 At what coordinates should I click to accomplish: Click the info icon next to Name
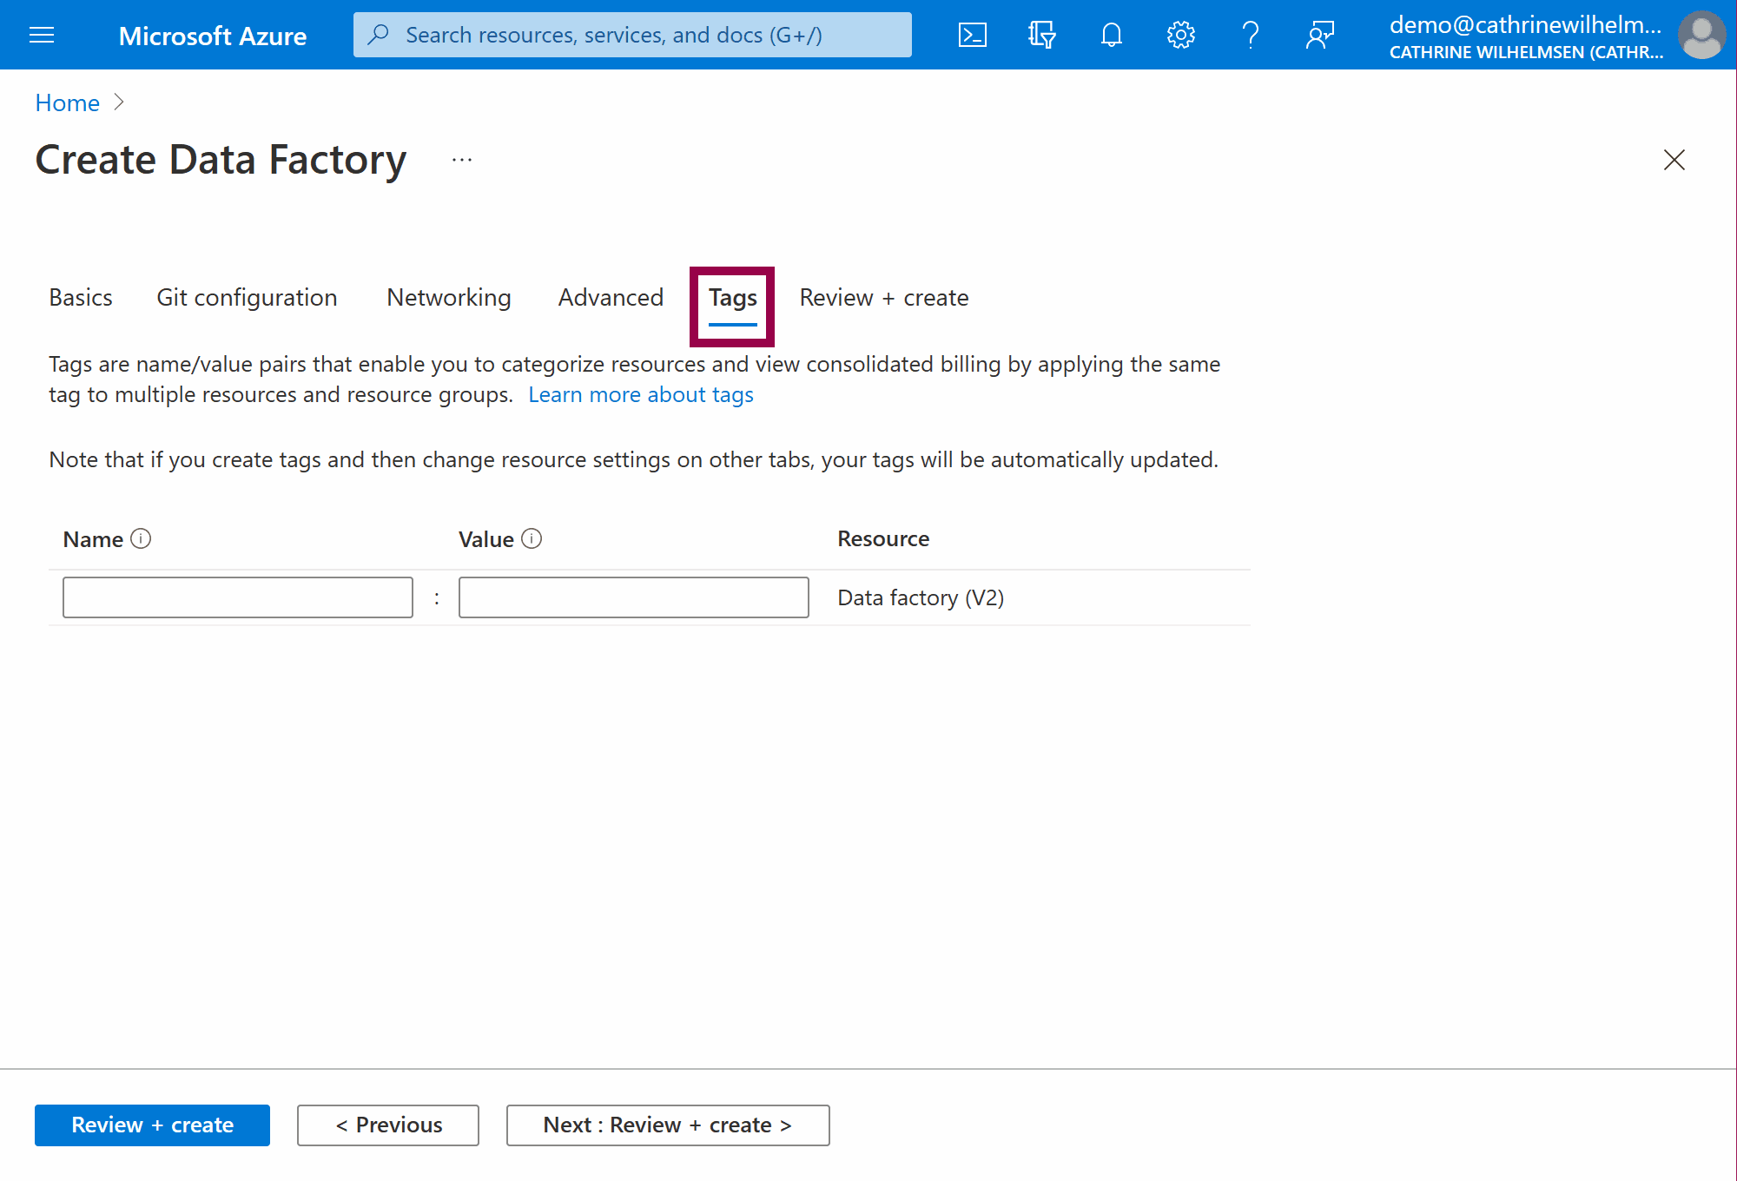[142, 538]
